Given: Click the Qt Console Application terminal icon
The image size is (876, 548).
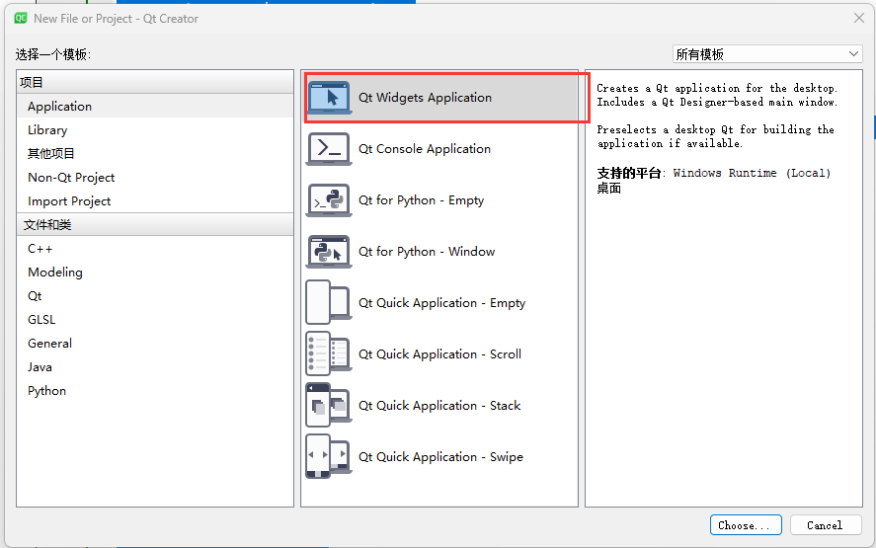Looking at the screenshot, I should coord(329,149).
